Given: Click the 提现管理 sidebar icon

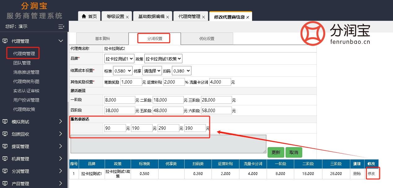Looking at the screenshot, I should pos(5,146).
